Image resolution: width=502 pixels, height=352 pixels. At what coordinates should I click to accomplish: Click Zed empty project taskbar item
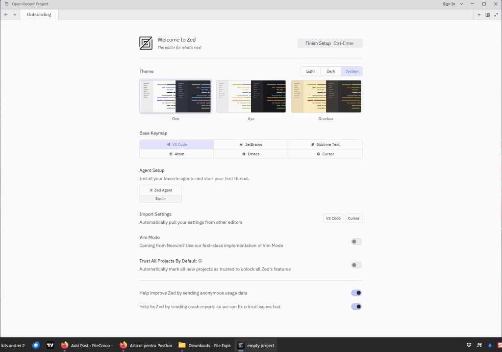[256, 345]
